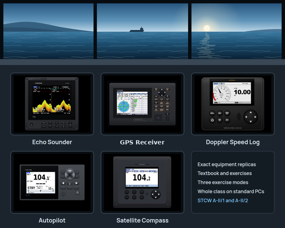Click the ENT button on Doppler Speed Log
The height and width of the screenshot is (228, 285).
(x=227, y=120)
